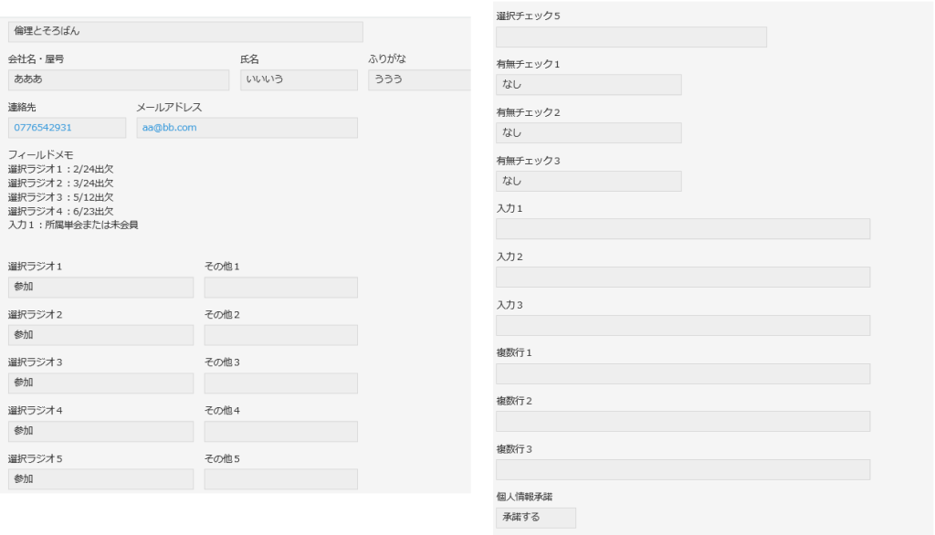This screenshot has width=935, height=535.
Task: Click the empty その他1 field
Action: click(280, 288)
